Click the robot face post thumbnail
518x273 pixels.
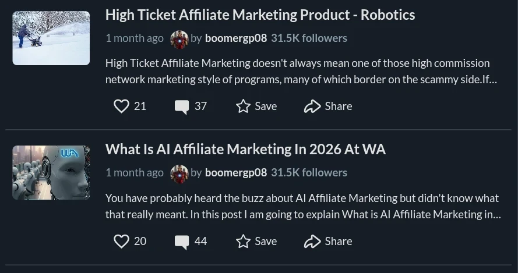(51, 172)
